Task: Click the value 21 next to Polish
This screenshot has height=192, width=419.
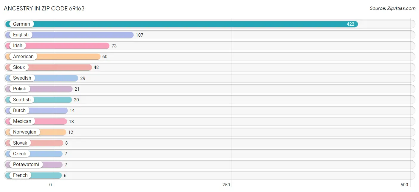Action: coord(77,89)
